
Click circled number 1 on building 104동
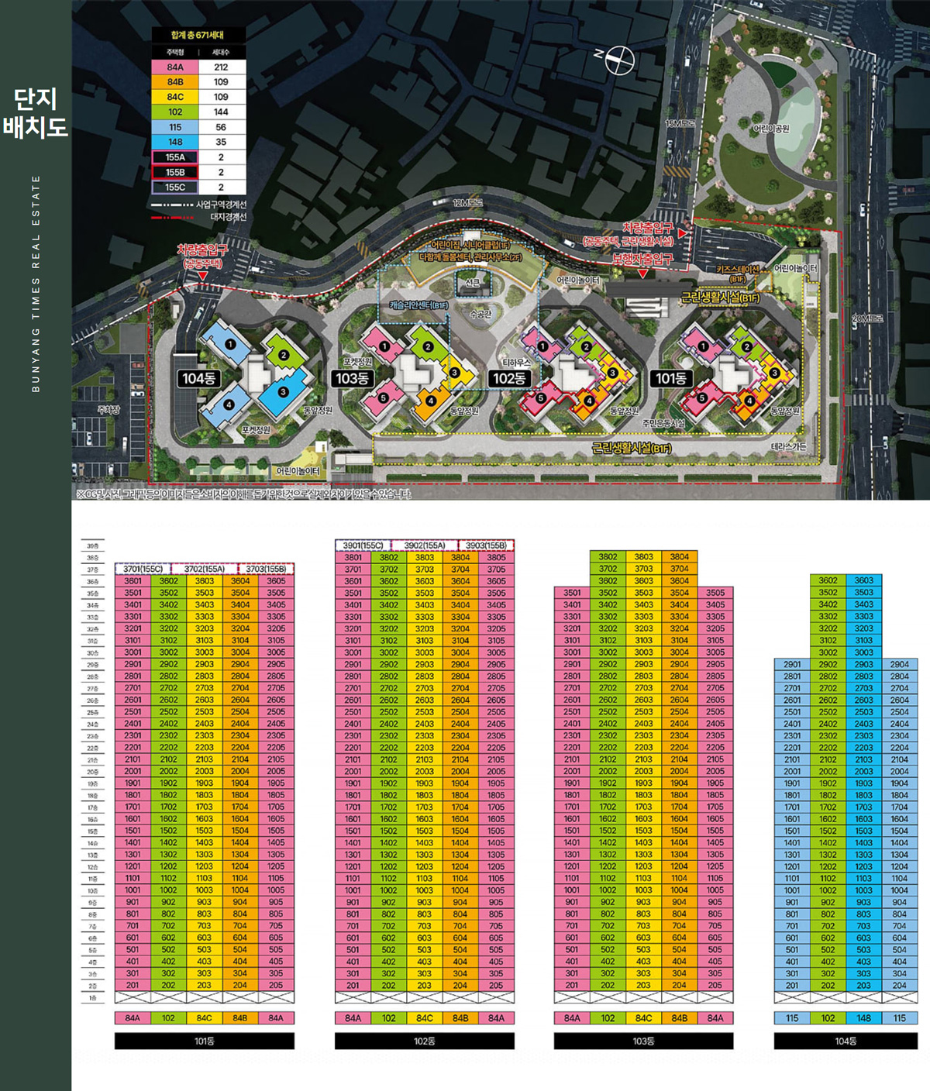pos(229,343)
